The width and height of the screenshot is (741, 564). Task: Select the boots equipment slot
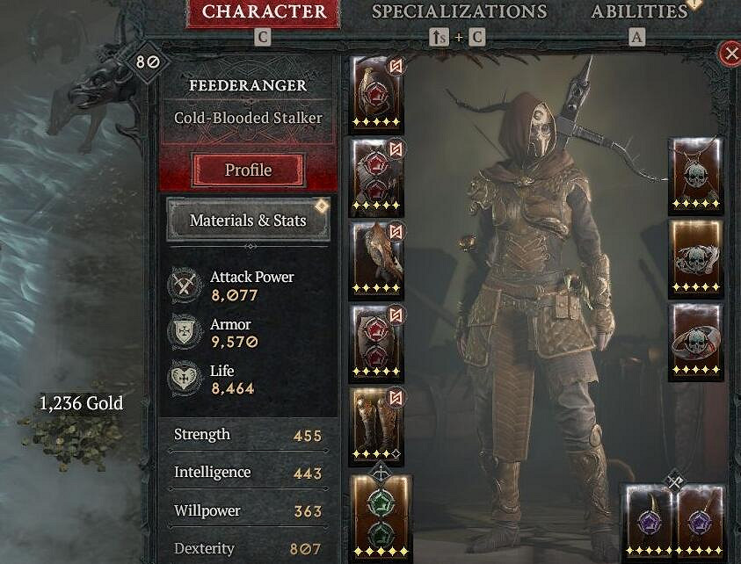tap(376, 424)
